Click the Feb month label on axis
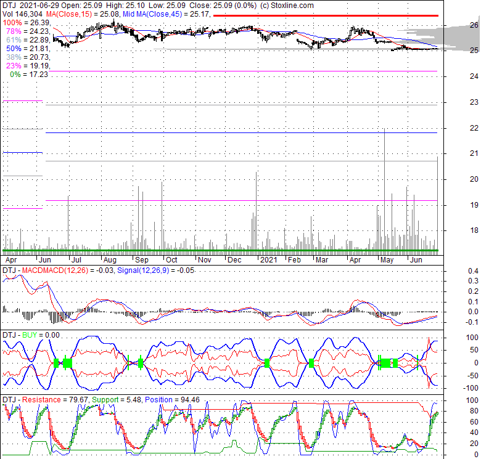 (x=295, y=260)
